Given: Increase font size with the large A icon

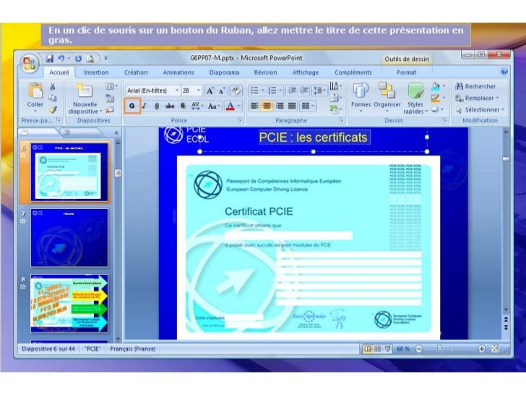Looking at the screenshot, I should tap(210, 90).
